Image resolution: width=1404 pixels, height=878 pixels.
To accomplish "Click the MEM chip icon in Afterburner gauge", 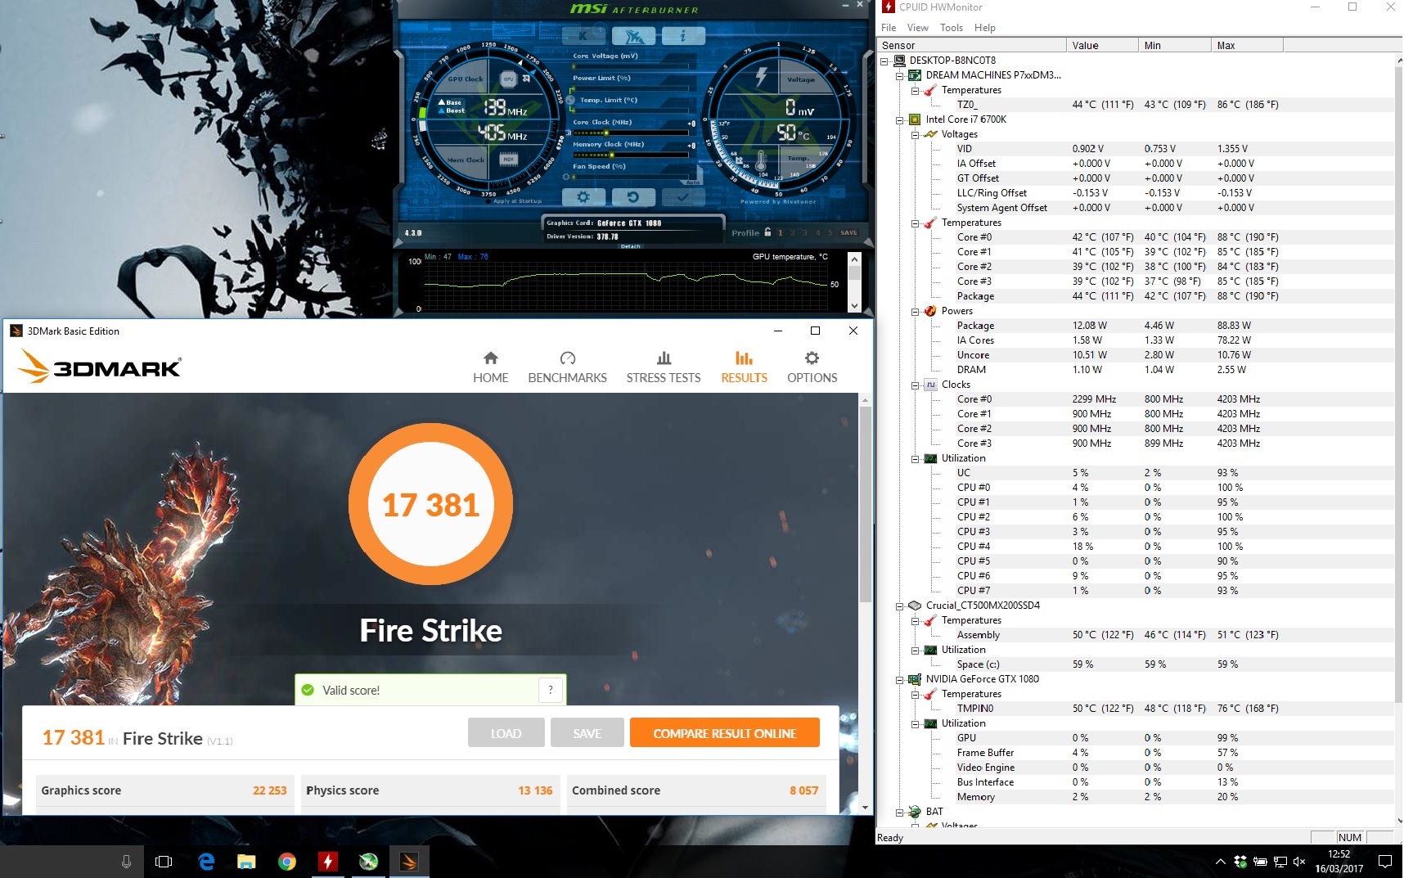I will pyautogui.click(x=509, y=160).
